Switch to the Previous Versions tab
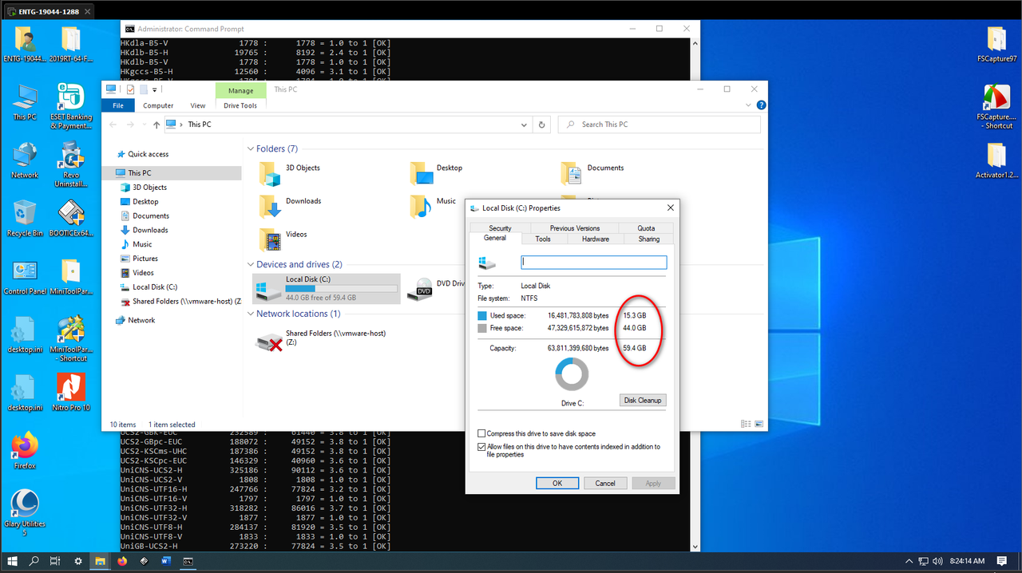The image size is (1022, 573). 575,228
